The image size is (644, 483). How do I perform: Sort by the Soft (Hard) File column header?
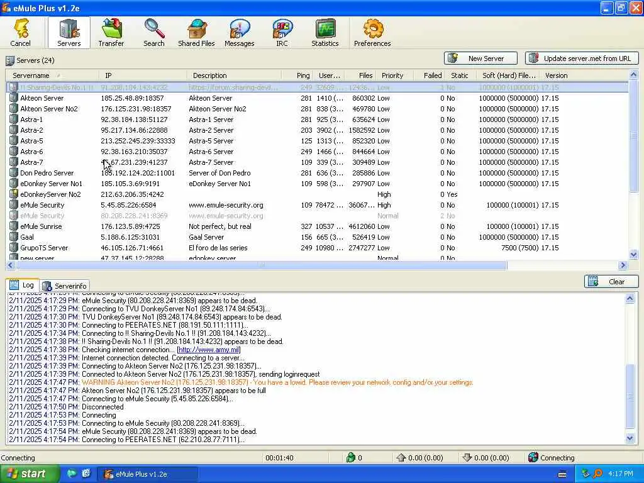click(x=508, y=75)
